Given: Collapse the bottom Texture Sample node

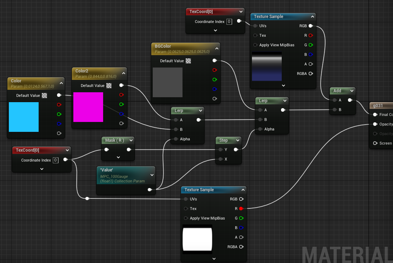Looking at the screenshot, I should (243, 190).
